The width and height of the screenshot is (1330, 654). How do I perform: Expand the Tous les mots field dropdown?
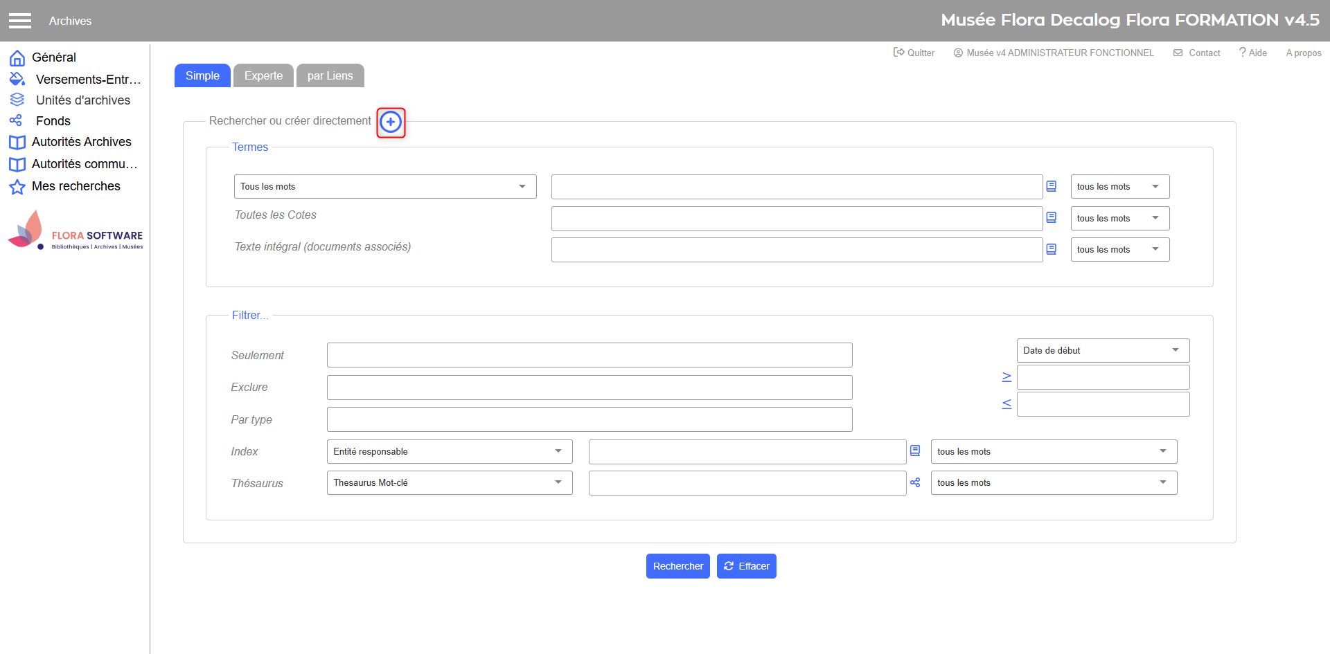[x=385, y=187]
